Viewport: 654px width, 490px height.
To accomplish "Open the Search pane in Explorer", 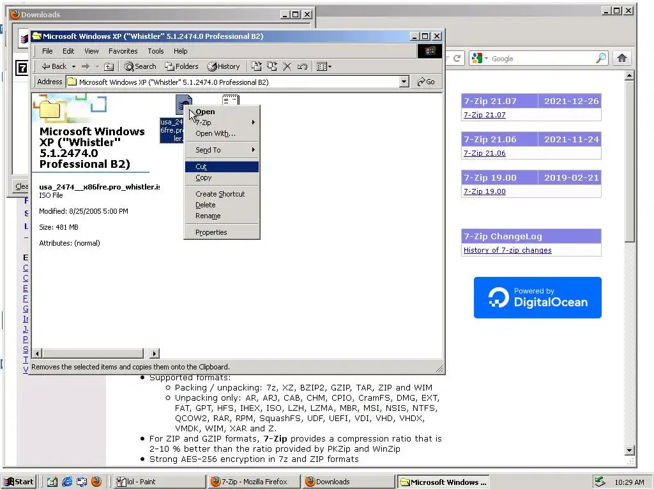I will pyautogui.click(x=140, y=66).
